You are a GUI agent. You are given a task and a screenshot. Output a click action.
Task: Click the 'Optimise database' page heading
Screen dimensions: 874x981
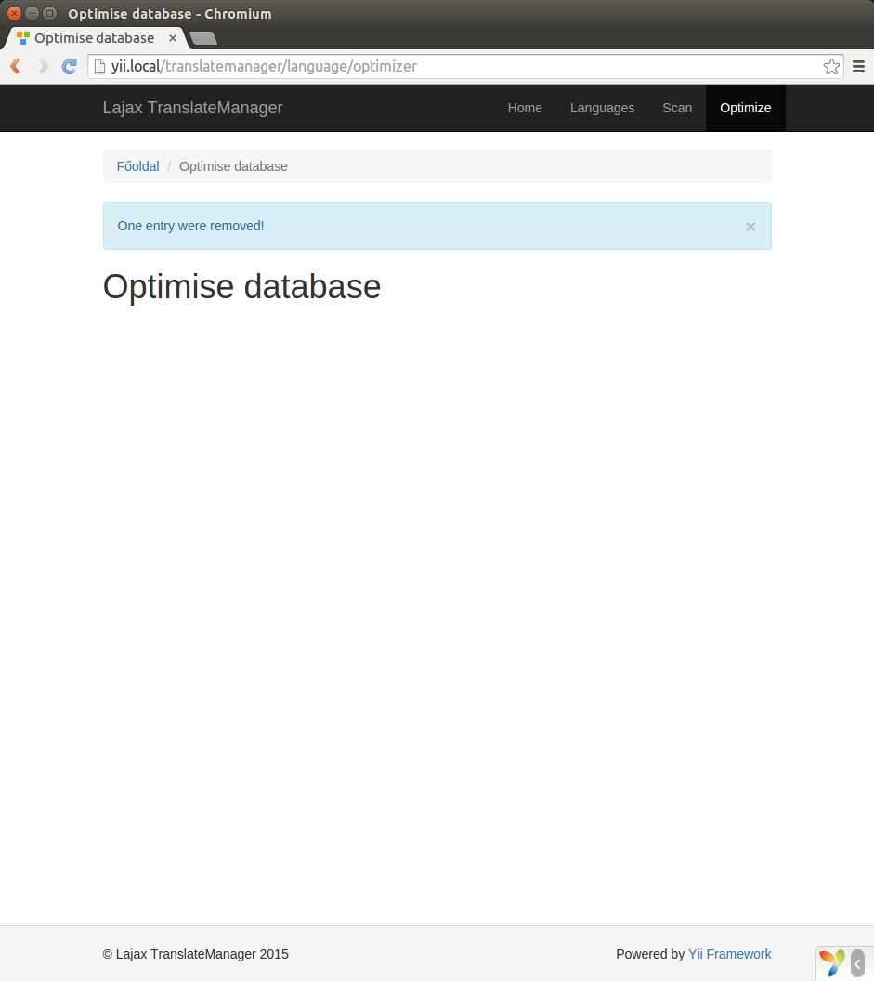coord(241,287)
